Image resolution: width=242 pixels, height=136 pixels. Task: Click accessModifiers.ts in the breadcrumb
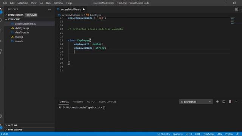click(x=72, y=15)
